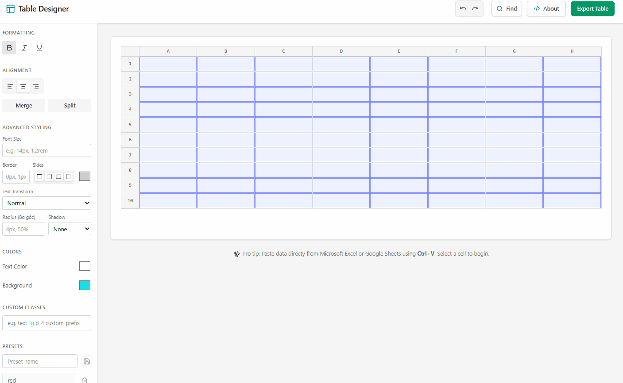Select cell in column A, row 1
Image resolution: width=623 pixels, height=383 pixels.
pos(168,64)
